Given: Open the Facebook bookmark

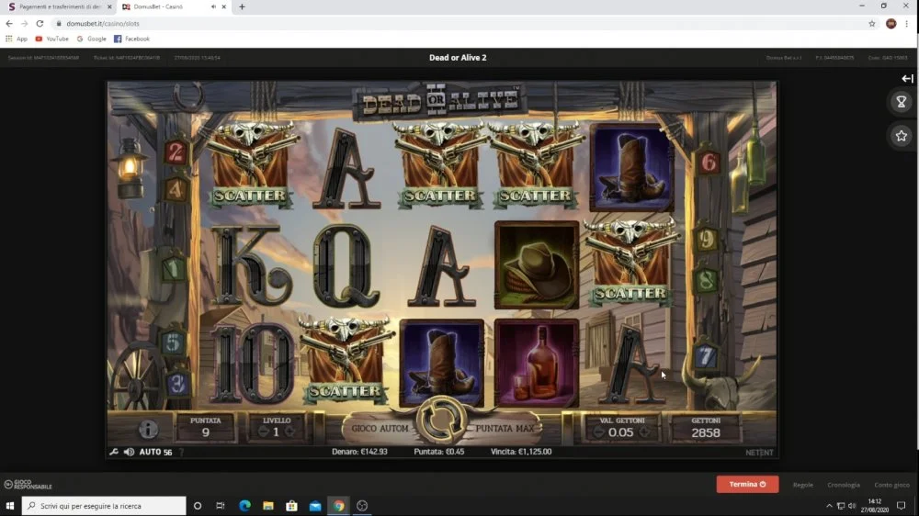Looking at the screenshot, I should 131,39.
